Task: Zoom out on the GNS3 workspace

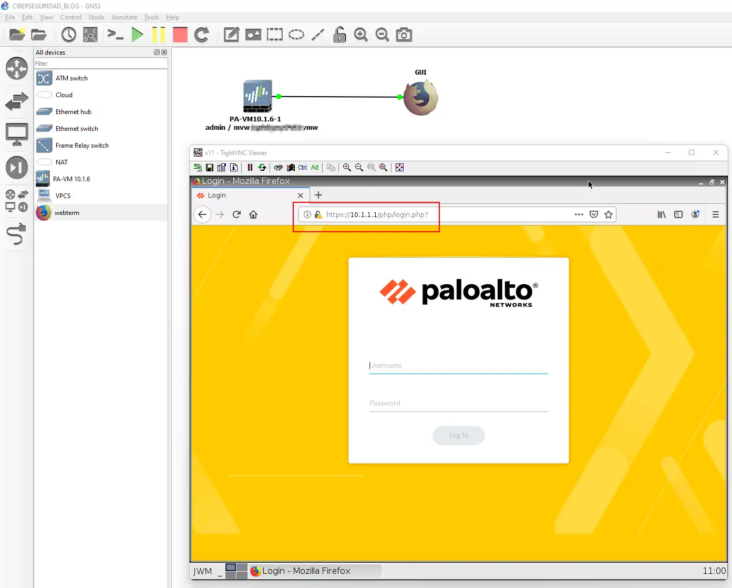Action: pyautogui.click(x=383, y=35)
